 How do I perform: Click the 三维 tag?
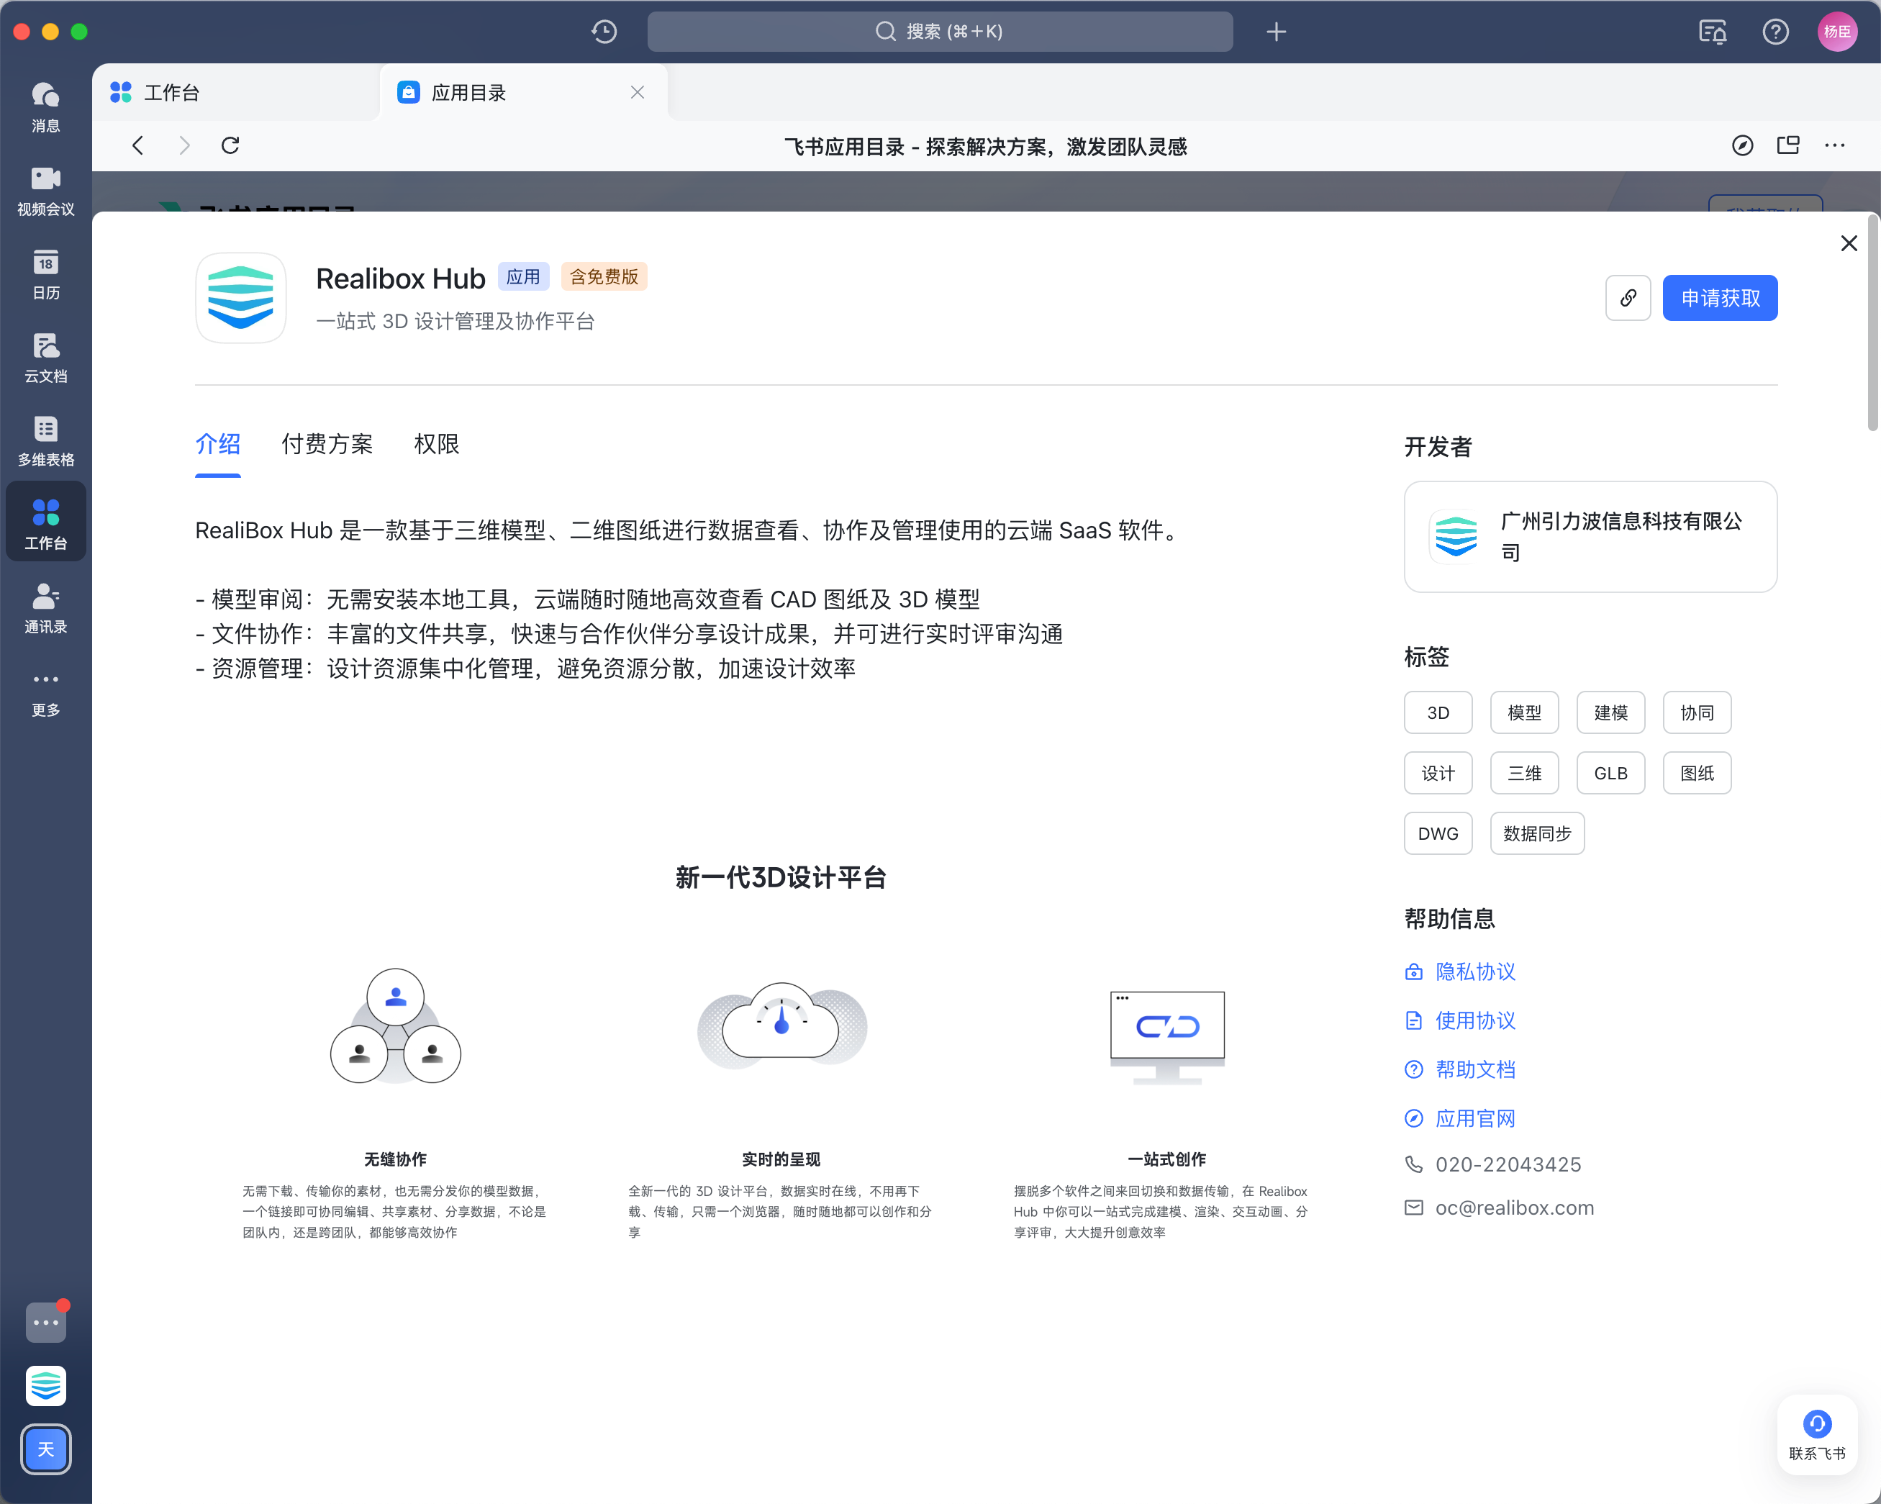tap(1524, 773)
